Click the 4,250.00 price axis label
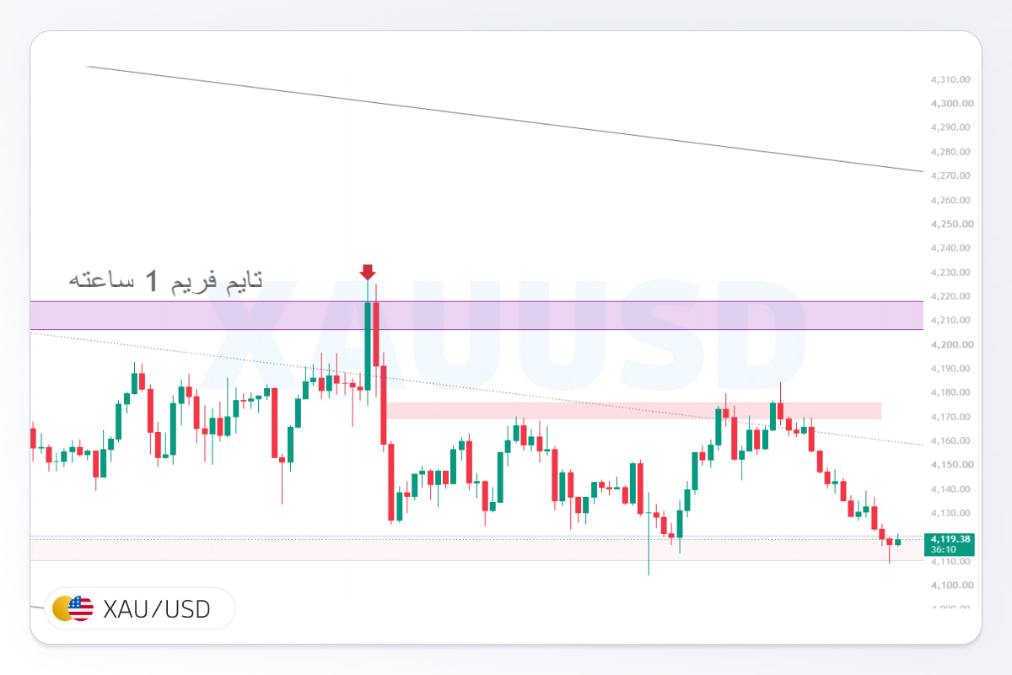Screen dimensions: 1012x675 pyautogui.click(x=952, y=224)
